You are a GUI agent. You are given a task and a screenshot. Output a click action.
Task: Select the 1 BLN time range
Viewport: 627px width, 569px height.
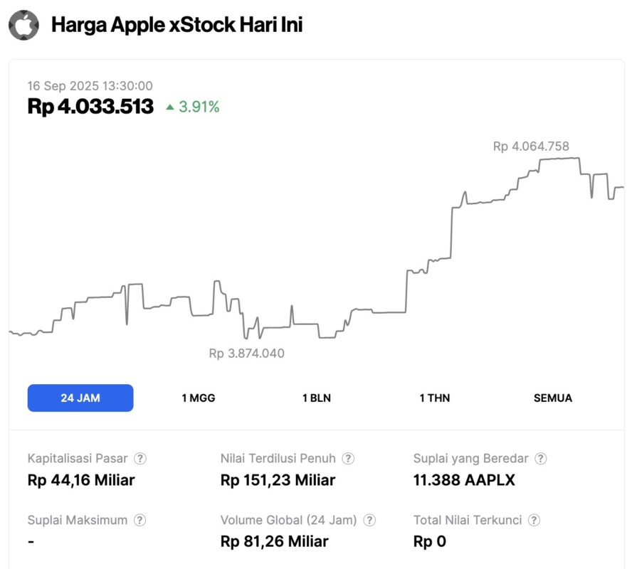pos(316,398)
